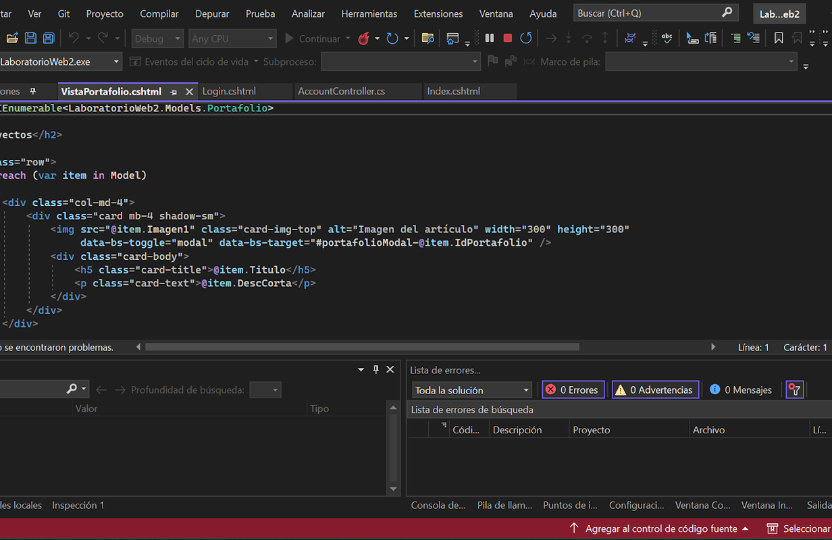
Task: Toggle the 0 Advertencias filter
Action: coord(655,389)
